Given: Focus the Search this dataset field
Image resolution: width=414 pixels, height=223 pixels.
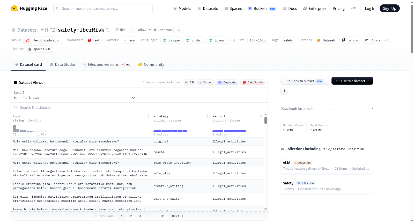Looking at the screenshot, I should point(139,107).
